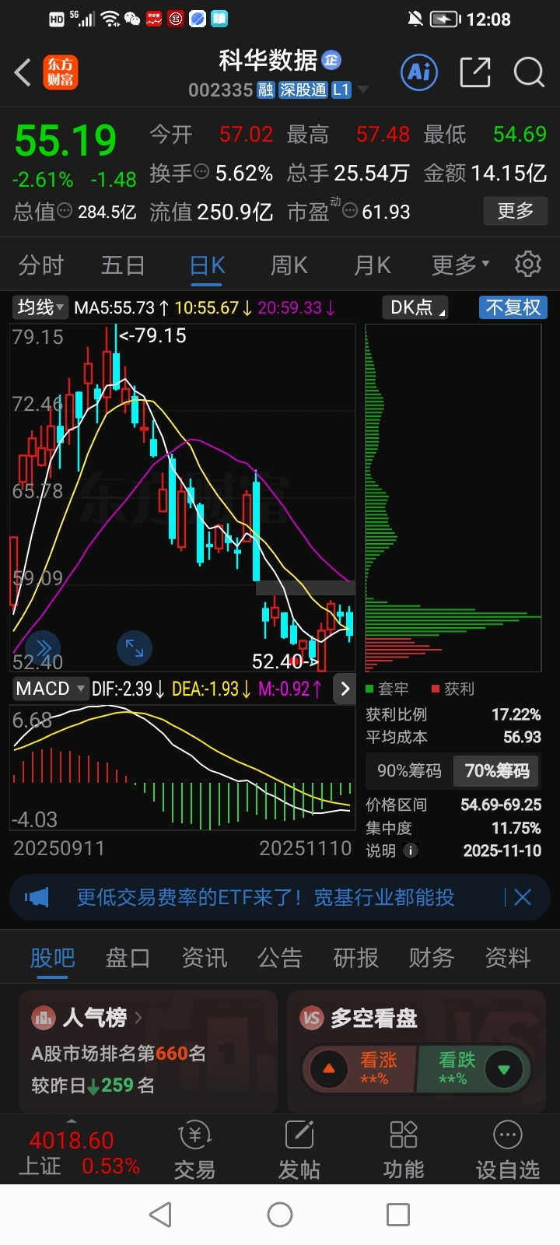The height and width of the screenshot is (1245, 560).
Task: Tap Android recent apps button
Action: coord(398,1214)
